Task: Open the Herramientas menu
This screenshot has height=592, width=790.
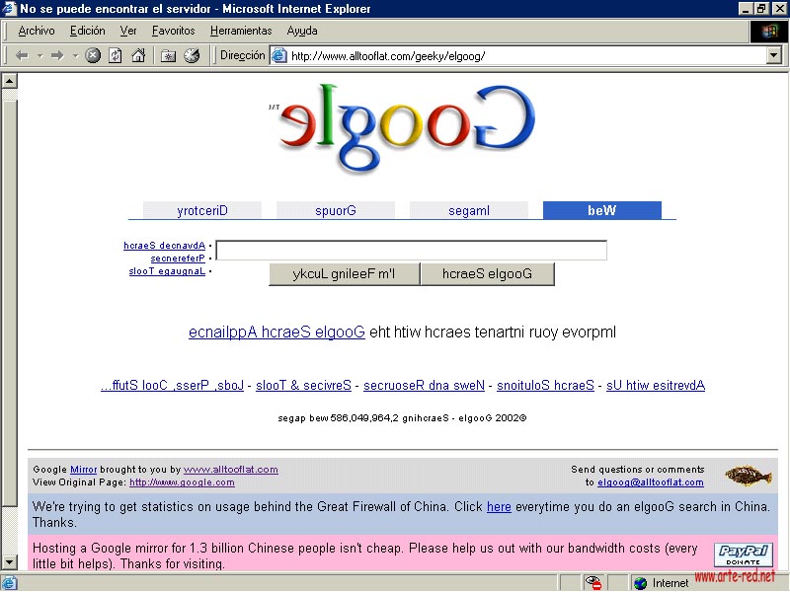Action: point(241,31)
